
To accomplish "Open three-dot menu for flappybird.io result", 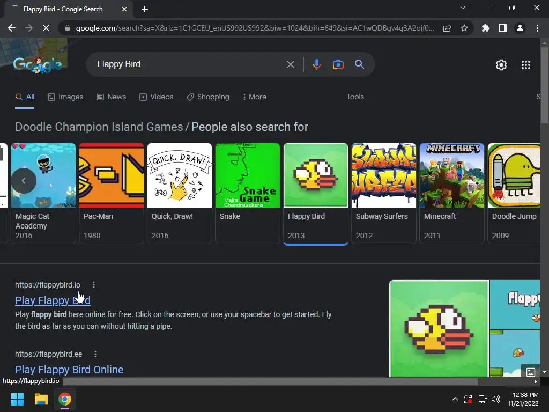I will (x=93, y=285).
